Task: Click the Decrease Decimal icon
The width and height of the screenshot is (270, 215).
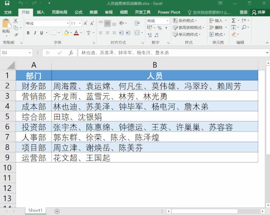Action: click(156, 35)
